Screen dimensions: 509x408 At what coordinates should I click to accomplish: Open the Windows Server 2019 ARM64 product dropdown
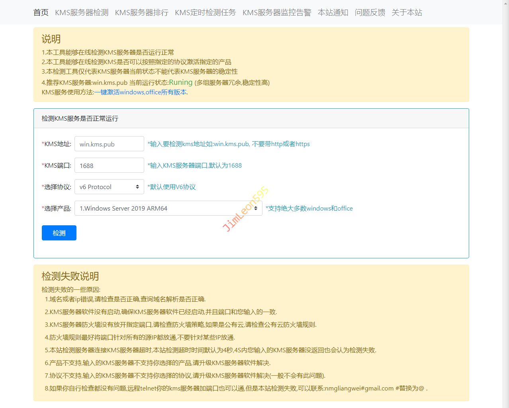[168, 209]
